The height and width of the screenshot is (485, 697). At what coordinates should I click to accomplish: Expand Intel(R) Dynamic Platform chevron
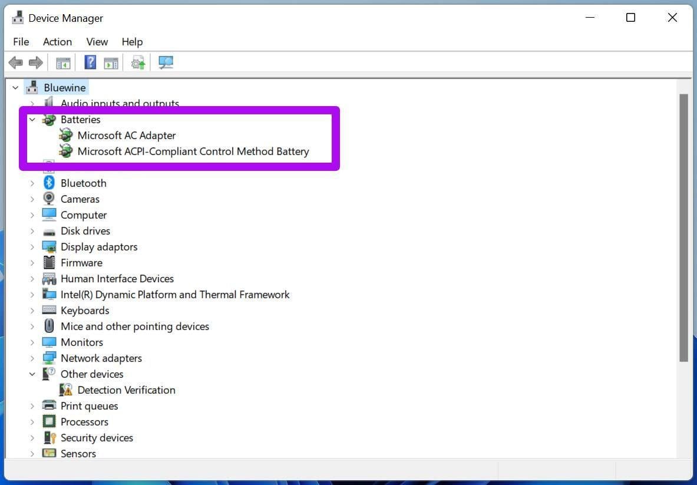pos(32,295)
